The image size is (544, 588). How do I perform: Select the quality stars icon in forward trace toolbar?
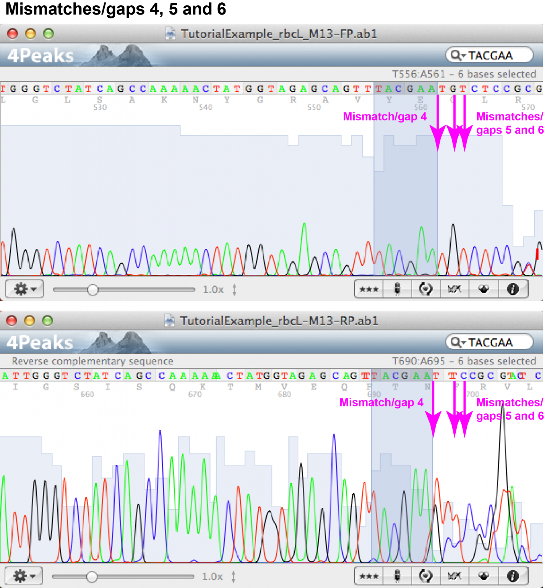coord(368,289)
